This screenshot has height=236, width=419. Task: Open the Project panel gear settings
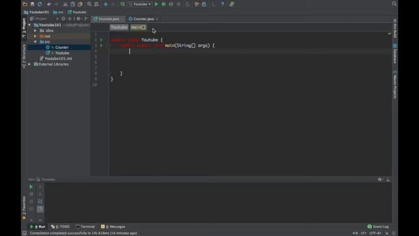79,19
